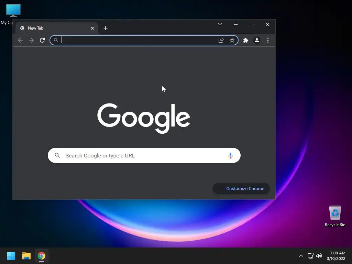Maximize the Chrome window
Viewport: 352px width, 264px height.
252,24
